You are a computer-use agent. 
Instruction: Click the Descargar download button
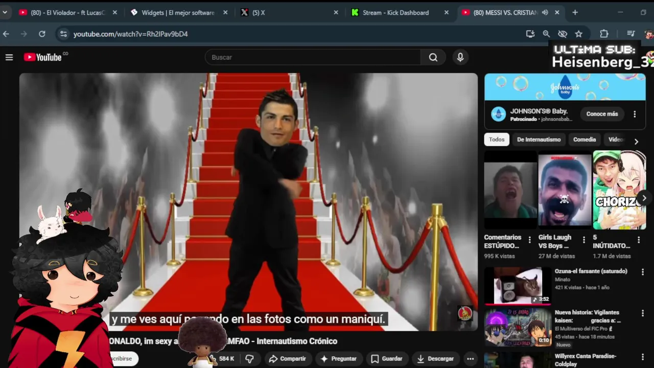(435, 359)
